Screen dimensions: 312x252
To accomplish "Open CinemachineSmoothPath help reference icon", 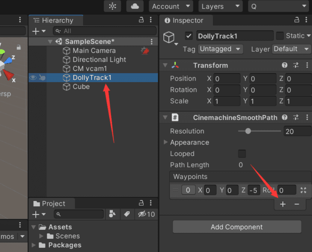I will tap(285, 117).
